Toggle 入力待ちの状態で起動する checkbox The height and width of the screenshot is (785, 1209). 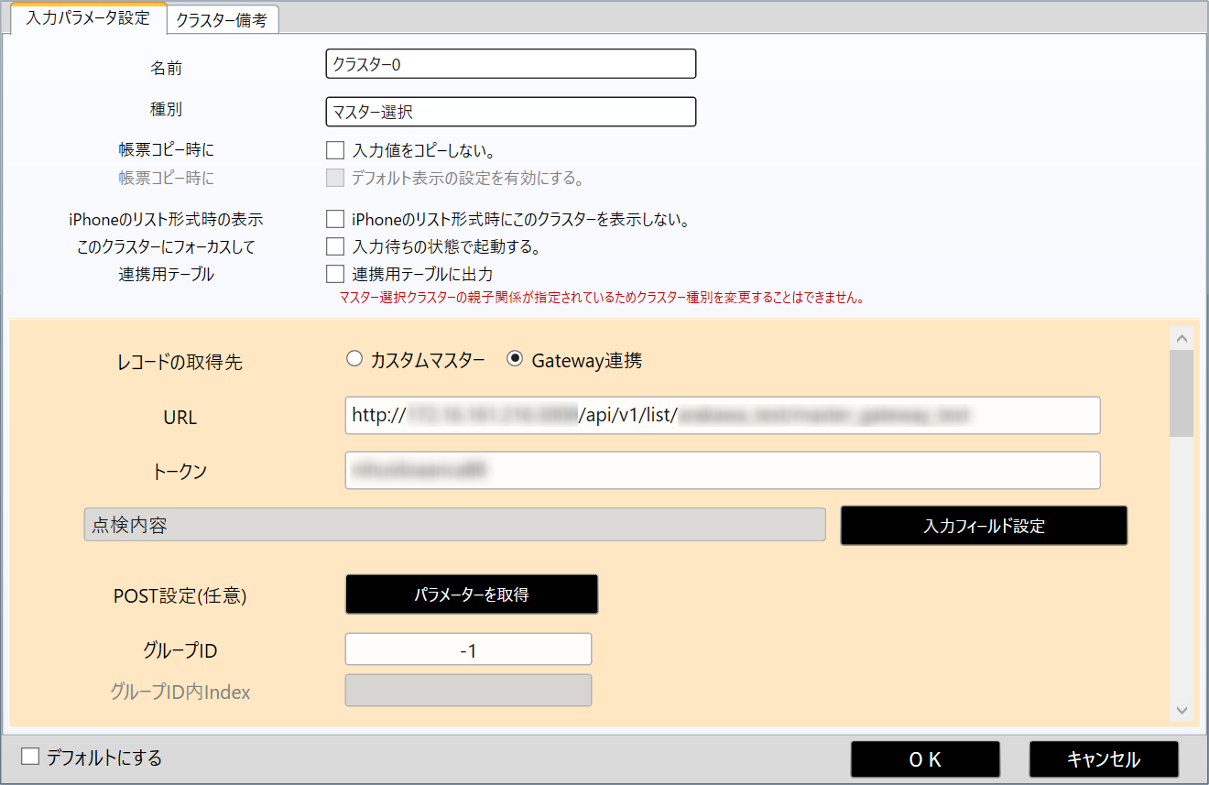point(335,246)
